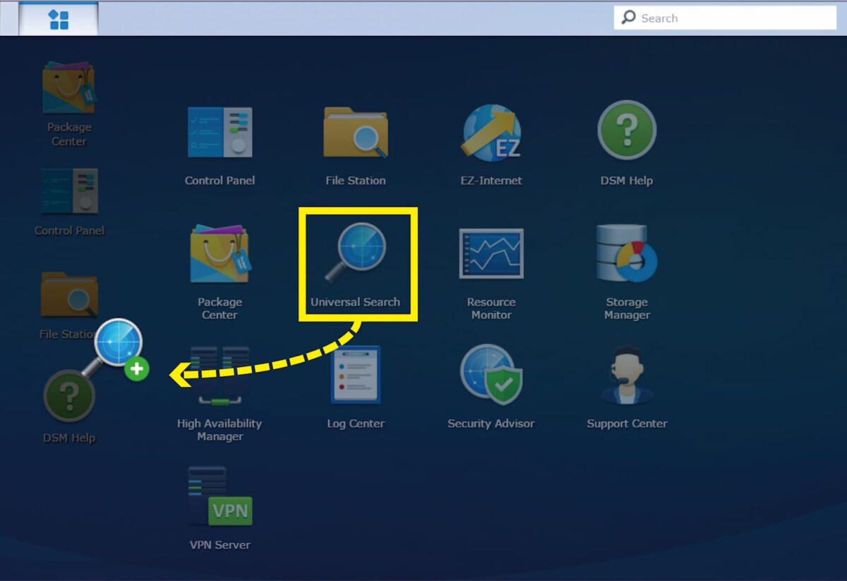Open the Log Center app

(x=356, y=388)
